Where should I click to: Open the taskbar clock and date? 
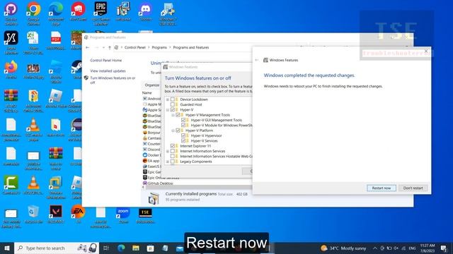click(427, 248)
